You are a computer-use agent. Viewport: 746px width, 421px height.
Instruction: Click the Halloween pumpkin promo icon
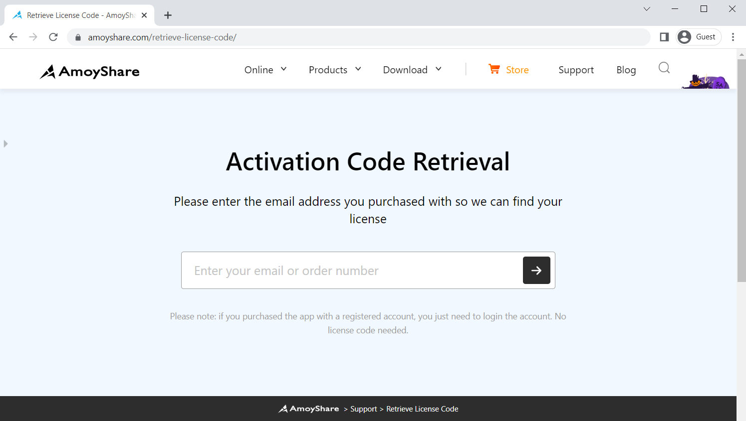click(705, 81)
